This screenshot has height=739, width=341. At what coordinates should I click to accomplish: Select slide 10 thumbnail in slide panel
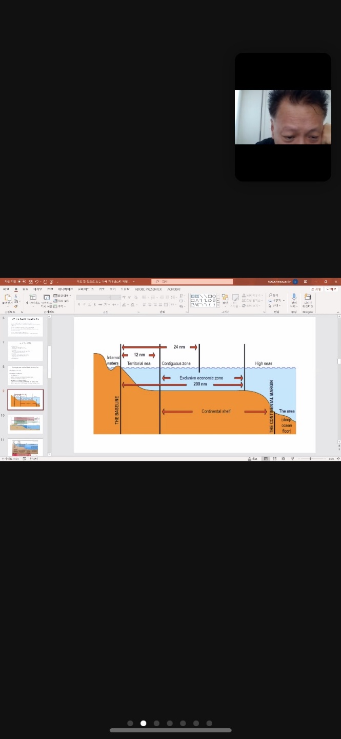[26, 424]
